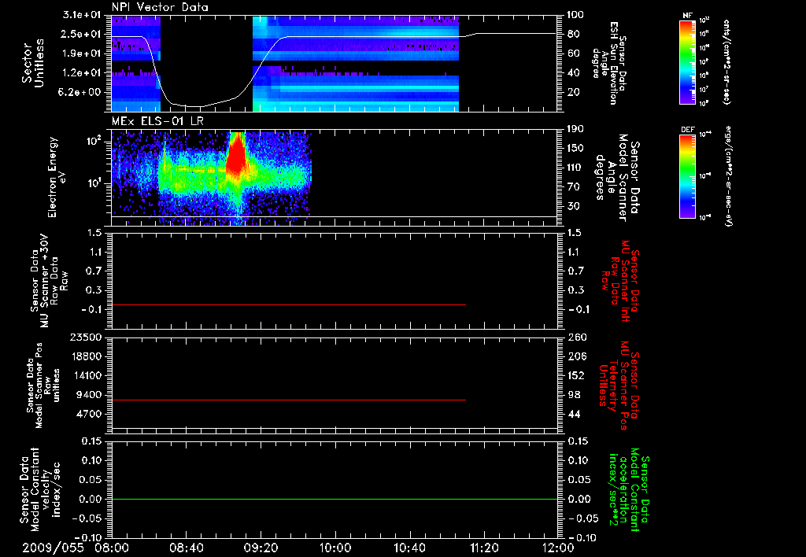Click the 12:00 end time label
The image size is (806, 557).
point(558,548)
